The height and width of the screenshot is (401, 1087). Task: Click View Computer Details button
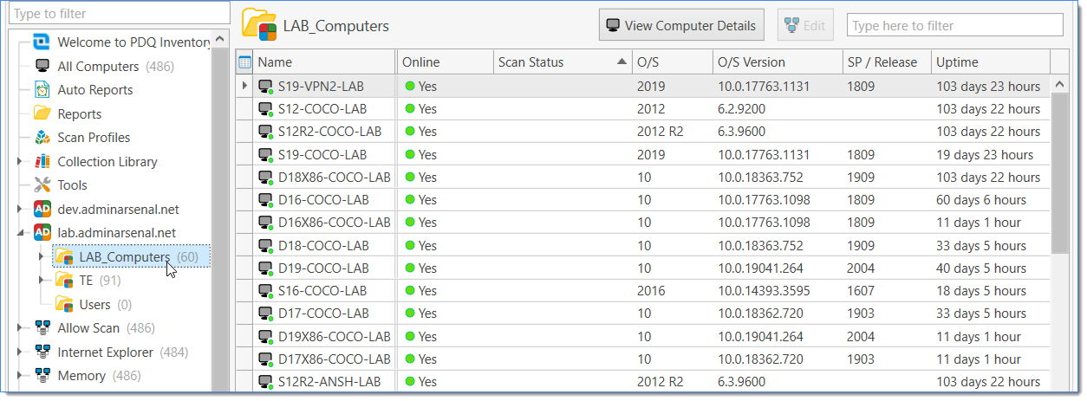[681, 25]
